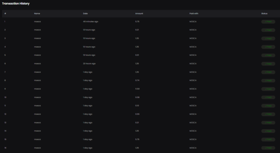Click the Paid badge in row 5

point(268,55)
